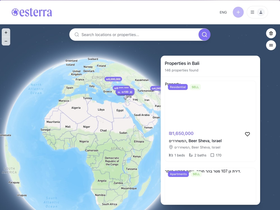Click the Properties in Bali heading
Viewport: 280px width, 210px height.
[x=182, y=63]
